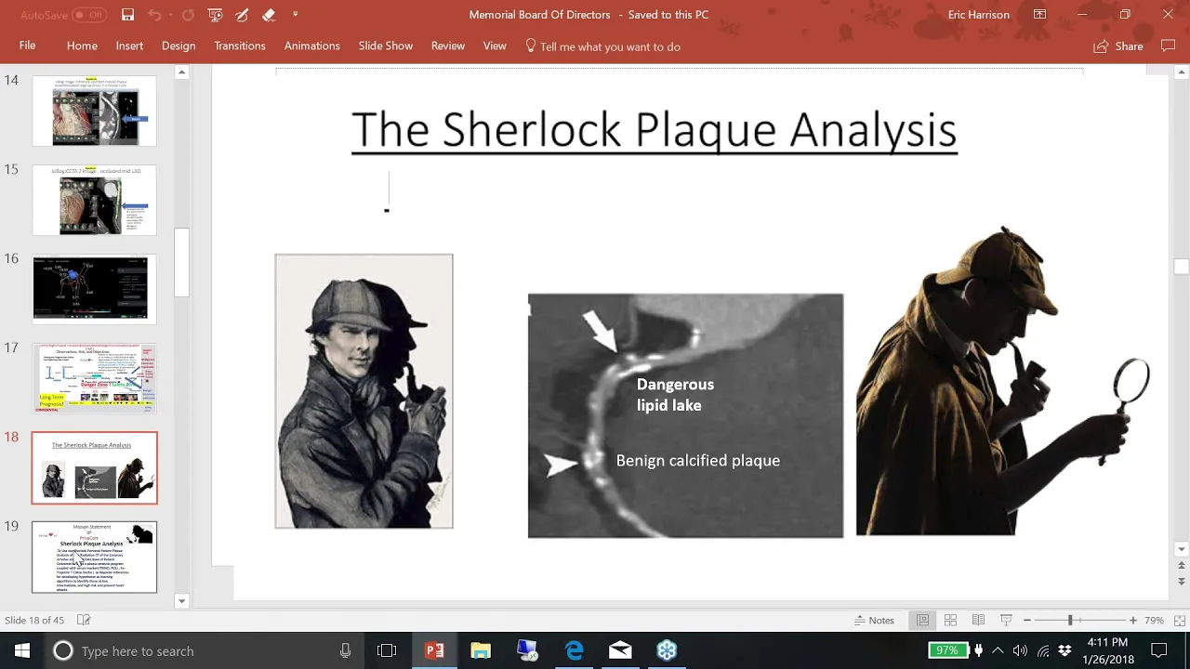Open the Windows Start menu
The width and height of the screenshot is (1190, 669).
click(22, 650)
